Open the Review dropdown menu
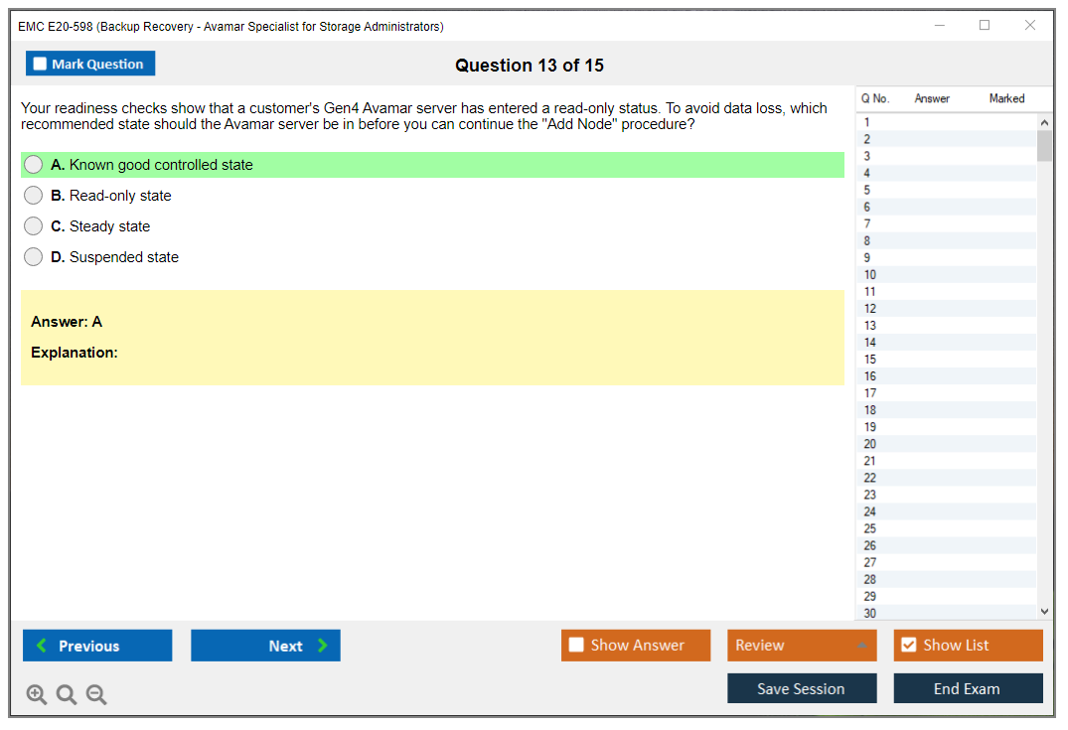 pyautogui.click(x=801, y=646)
